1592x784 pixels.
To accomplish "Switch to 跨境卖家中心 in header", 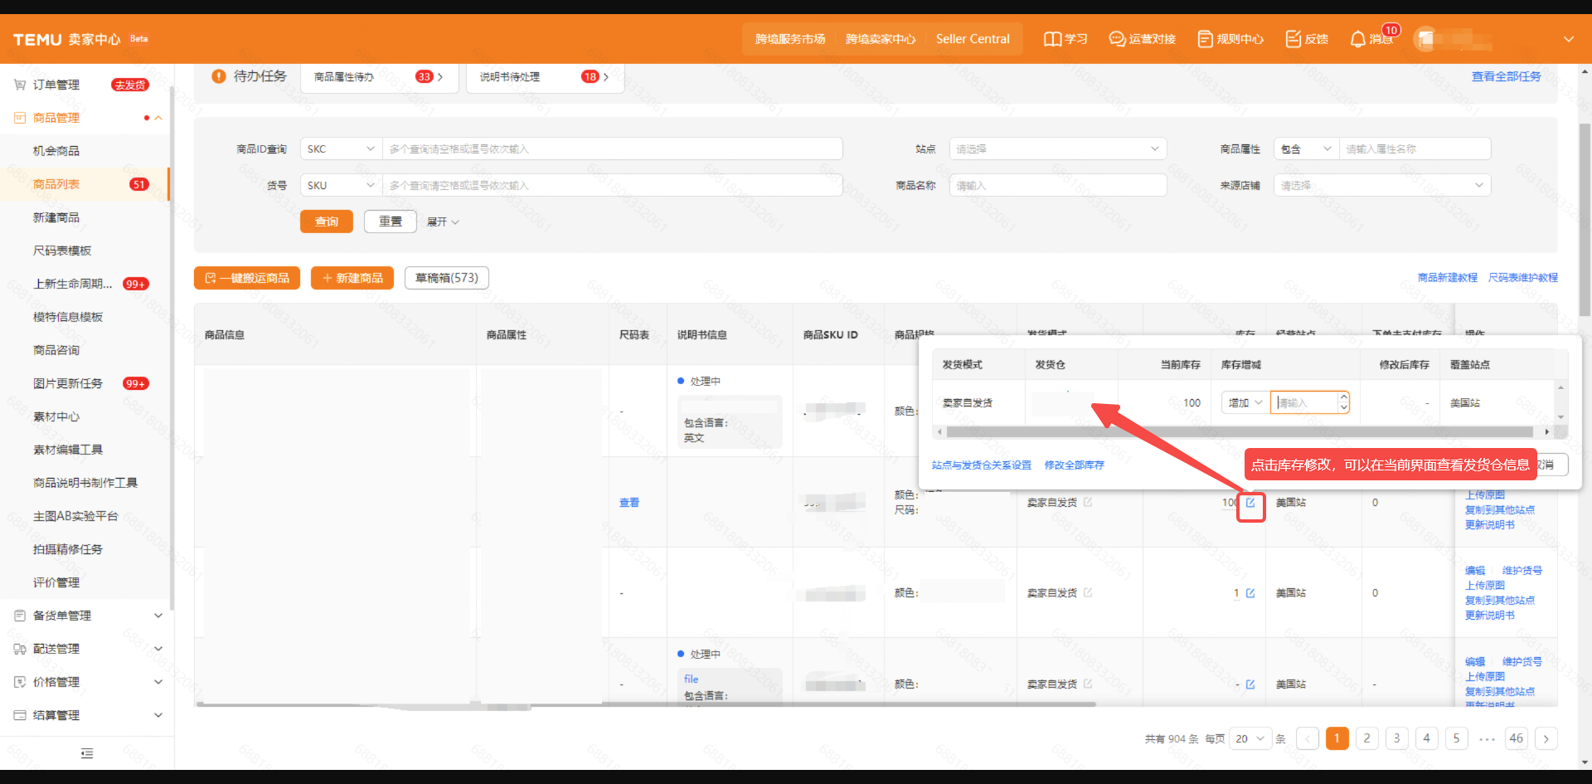I will 881,39.
